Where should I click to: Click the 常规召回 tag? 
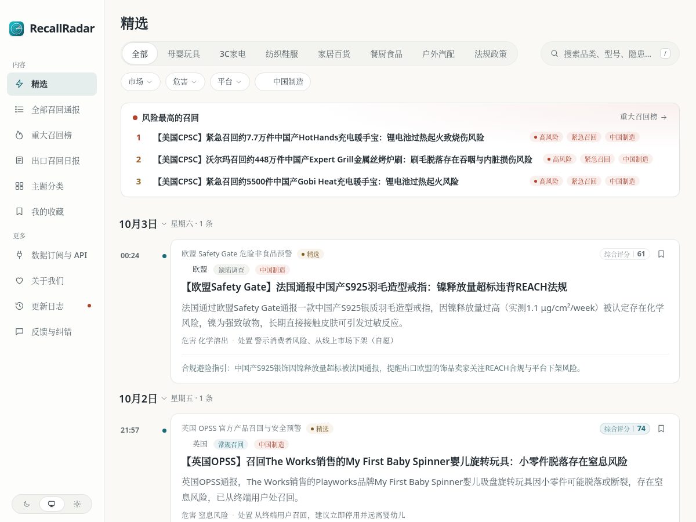231,444
